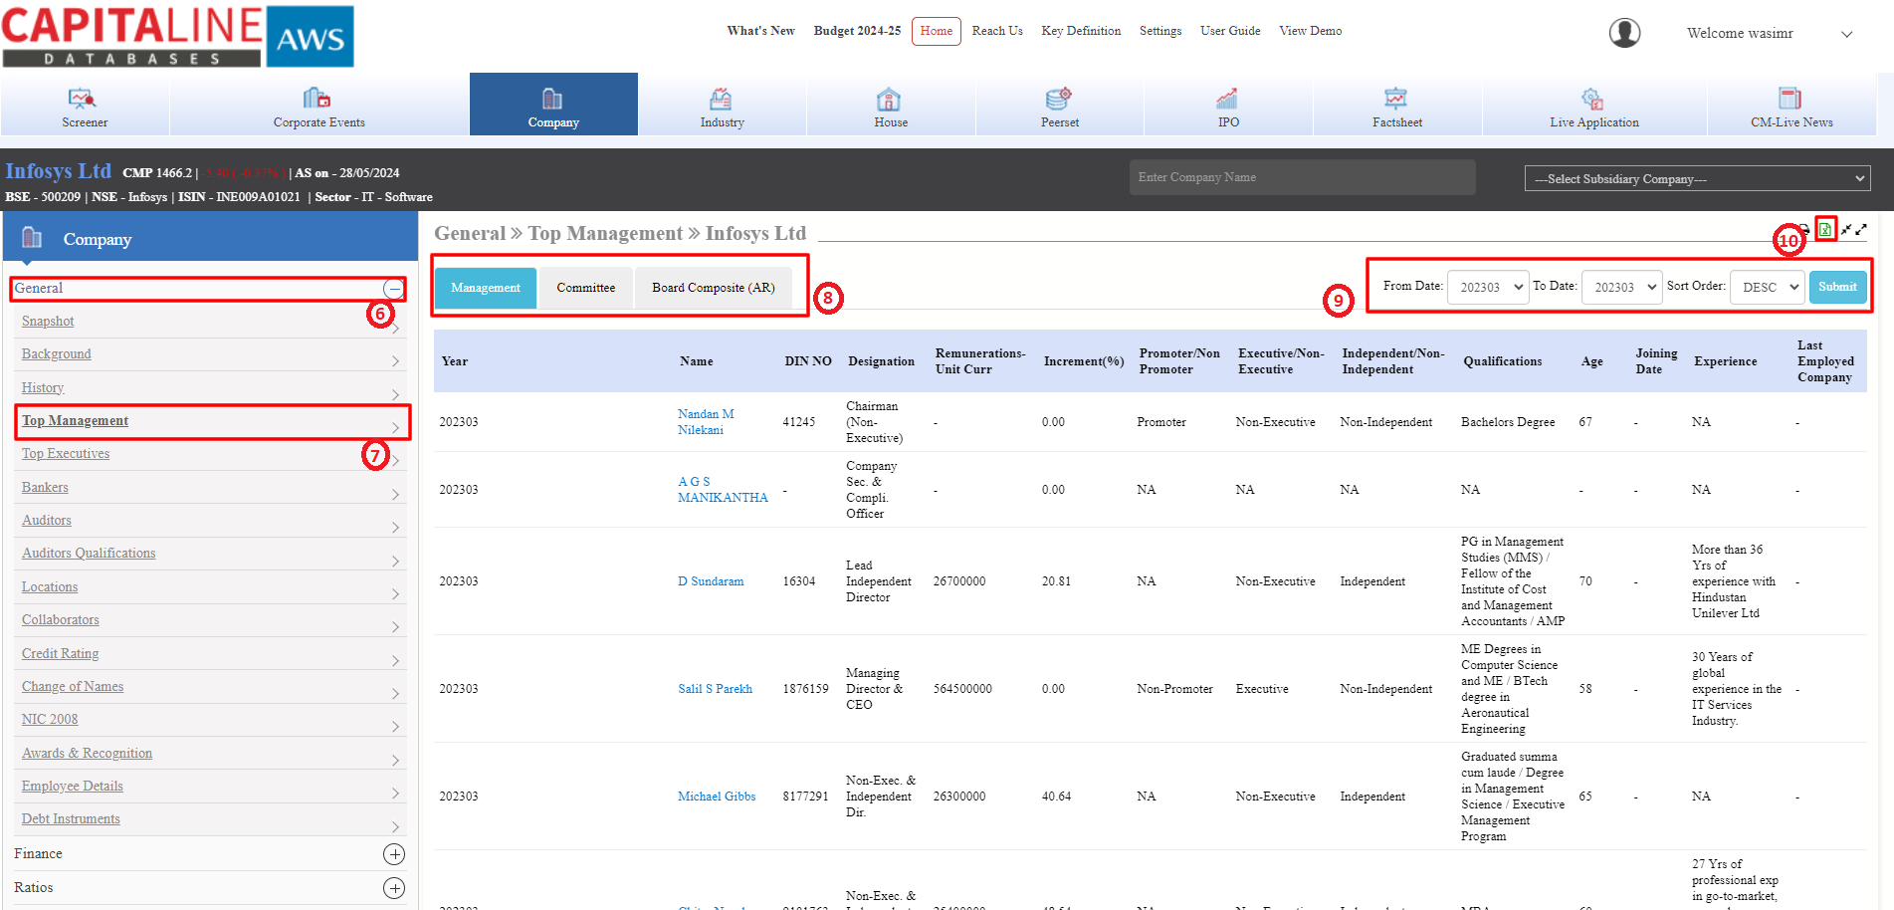Open D Sundaram profile link
Viewport: 1894px width, 910px height.
point(711,581)
